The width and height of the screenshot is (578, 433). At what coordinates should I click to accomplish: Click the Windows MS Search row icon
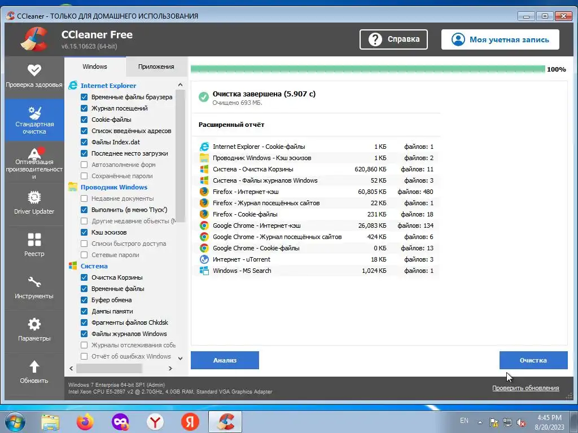point(204,271)
